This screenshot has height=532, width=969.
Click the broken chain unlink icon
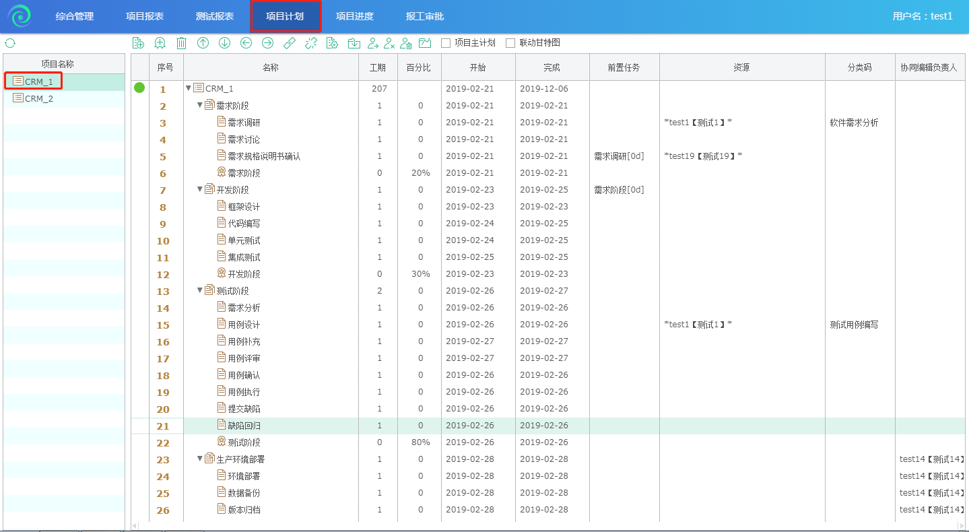pyautogui.click(x=310, y=43)
